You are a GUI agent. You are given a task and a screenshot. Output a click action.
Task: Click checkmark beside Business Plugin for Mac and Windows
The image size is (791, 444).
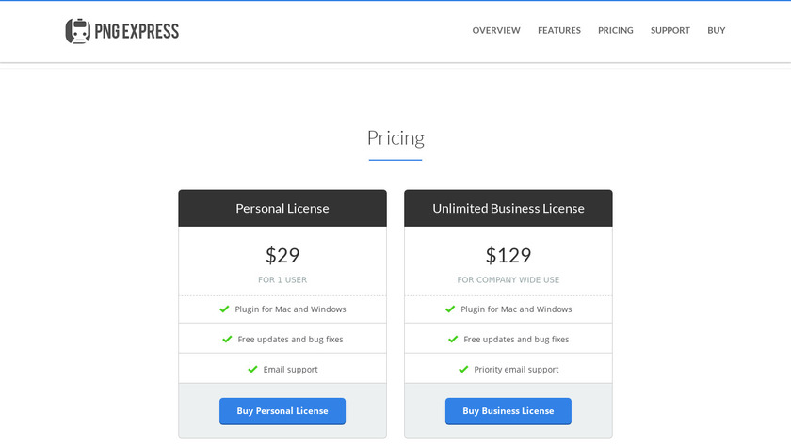(450, 309)
